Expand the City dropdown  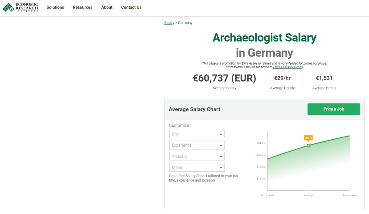[x=197, y=134]
